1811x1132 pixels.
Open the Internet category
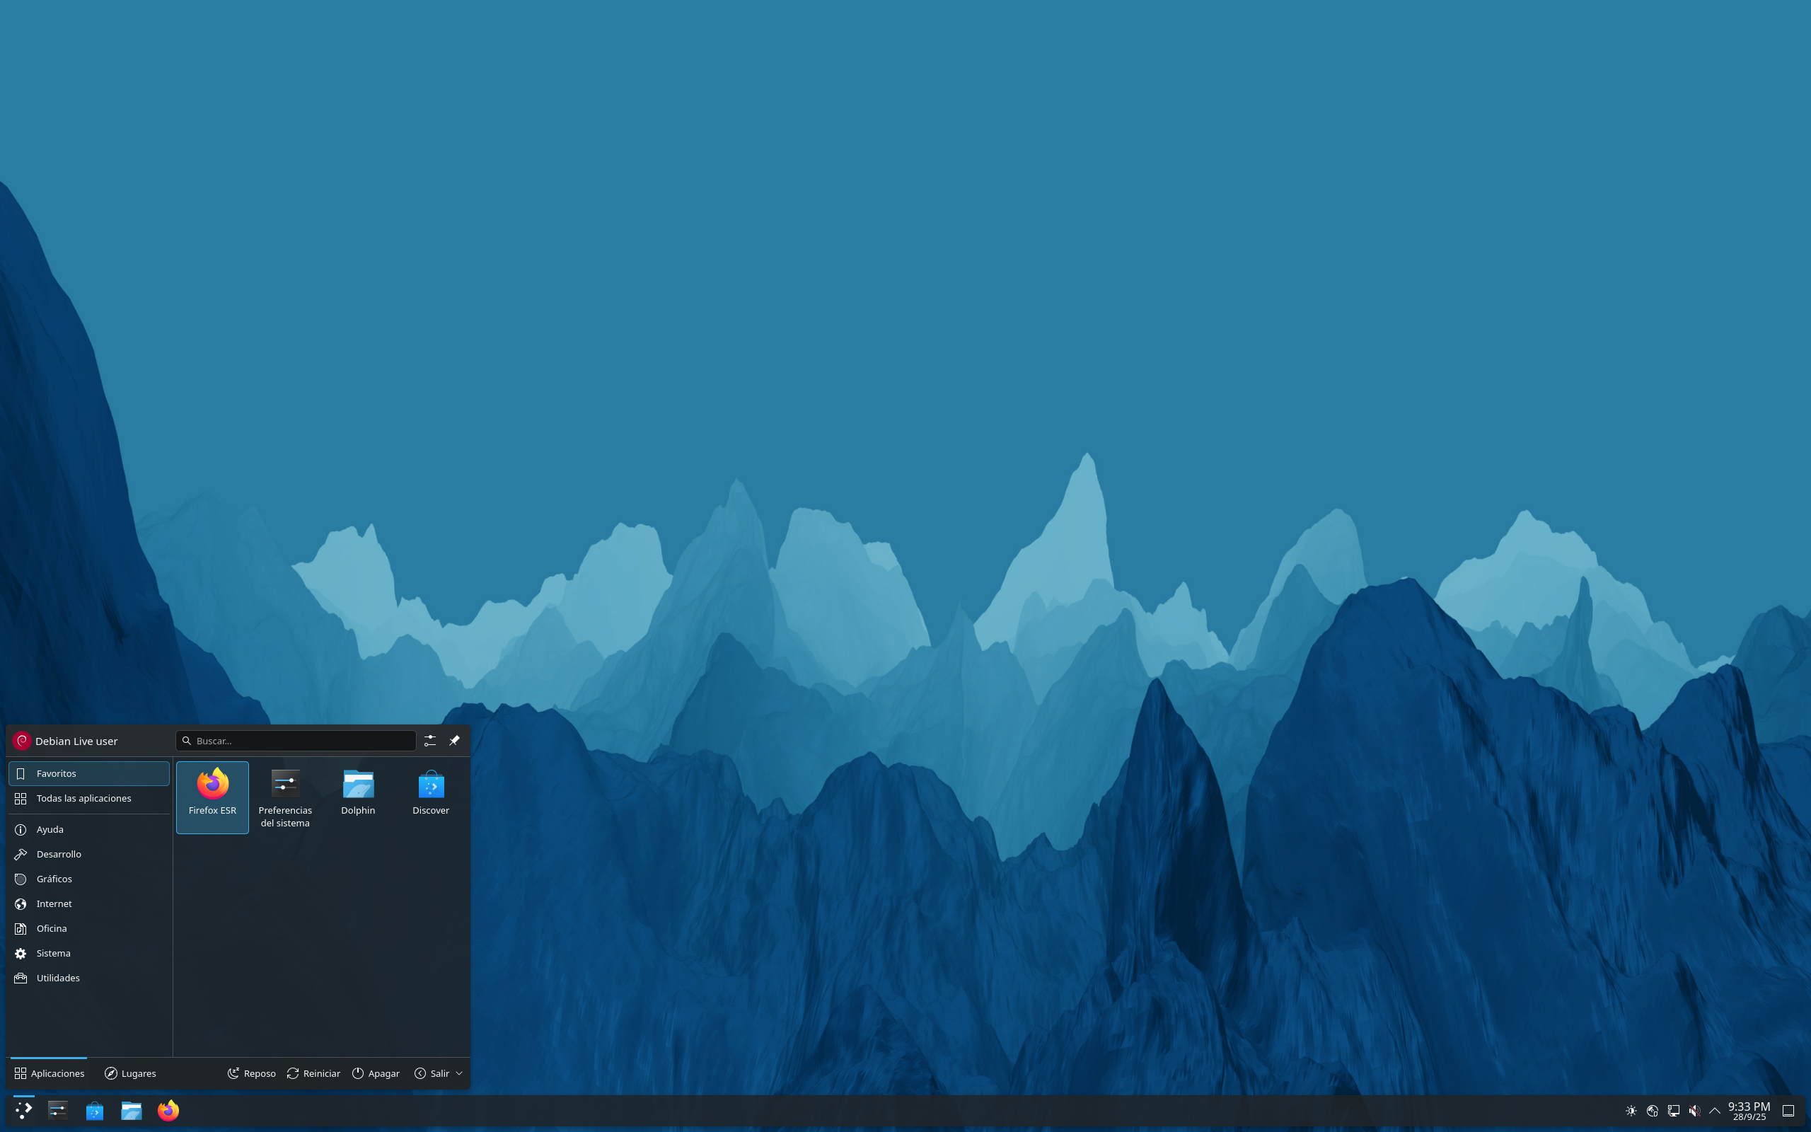[89, 903]
